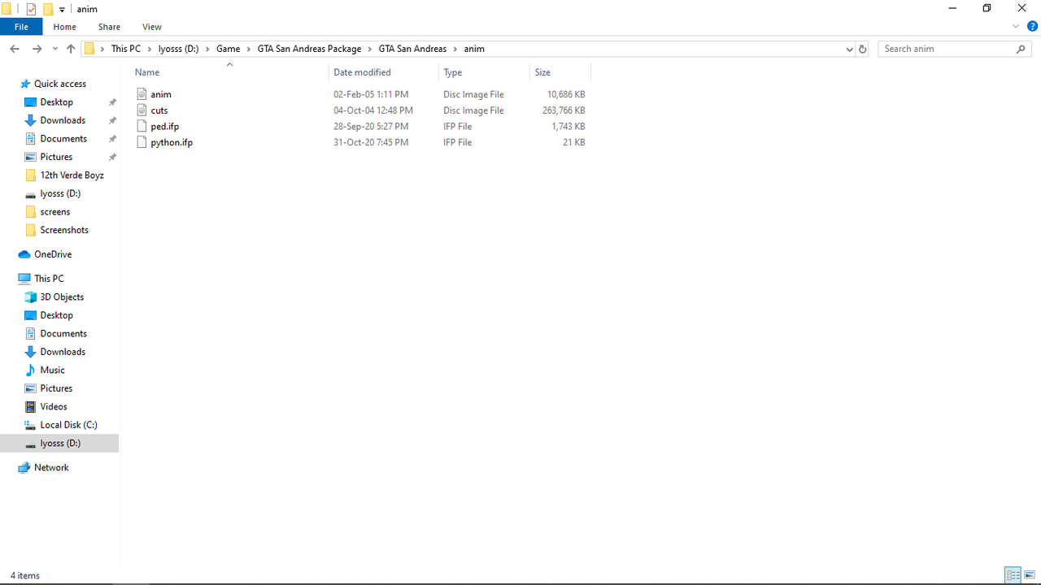Click This PC in the address bar
1041x585 pixels.
click(x=126, y=49)
